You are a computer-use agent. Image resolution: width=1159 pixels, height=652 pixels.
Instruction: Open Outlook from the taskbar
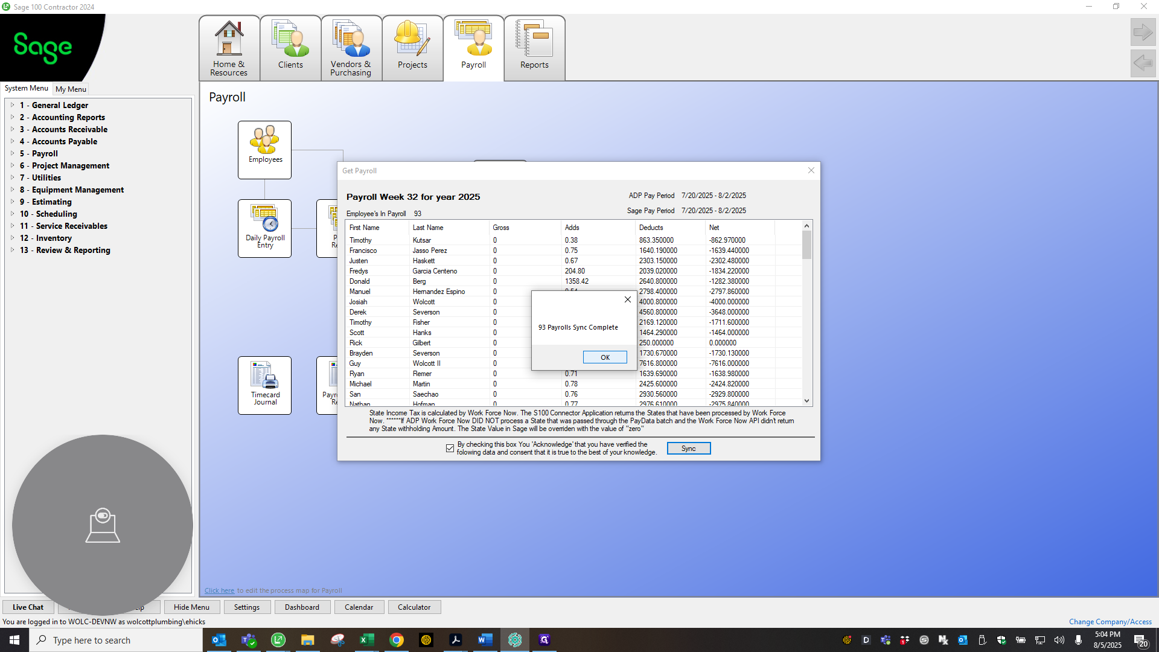219,640
